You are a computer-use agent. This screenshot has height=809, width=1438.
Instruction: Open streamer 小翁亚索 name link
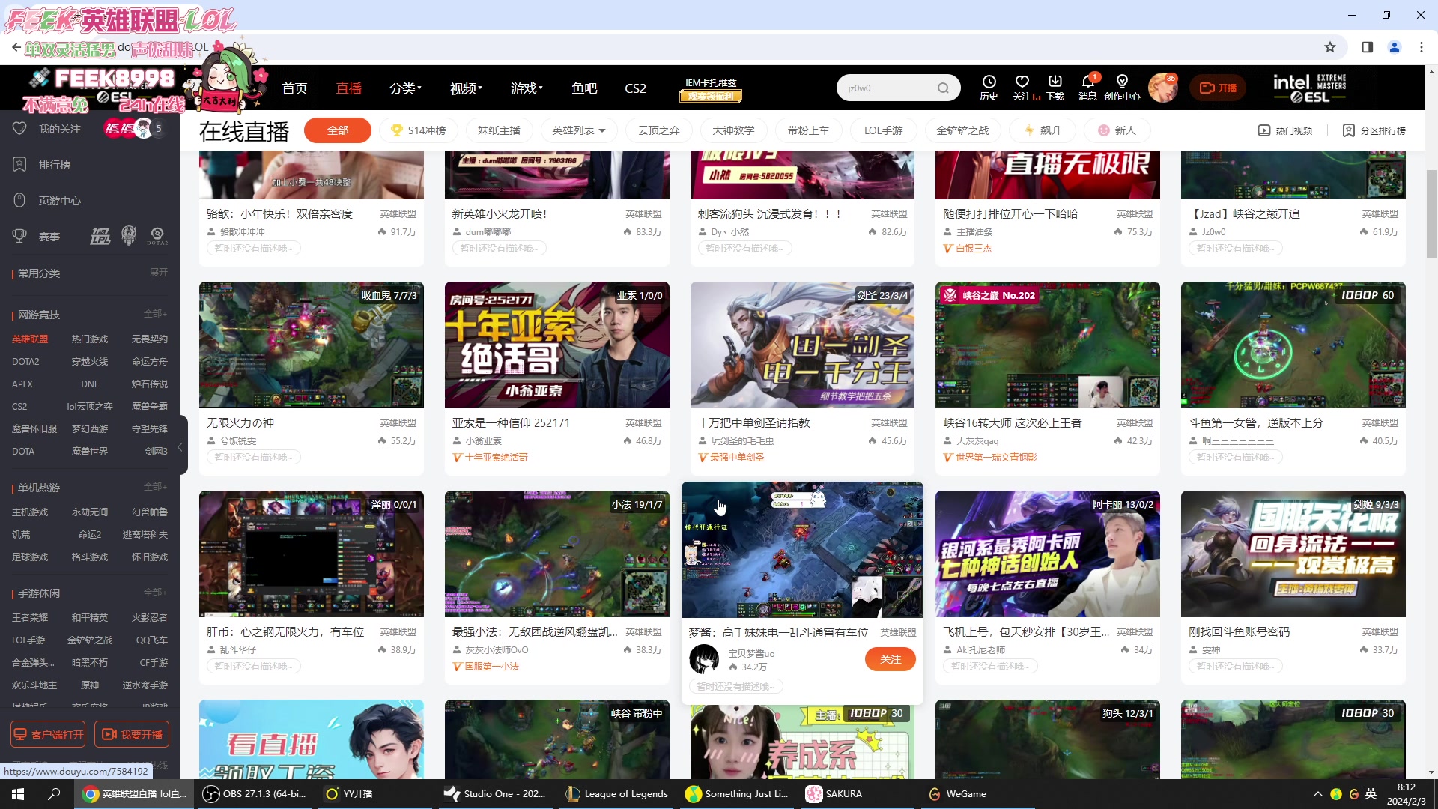484,441
